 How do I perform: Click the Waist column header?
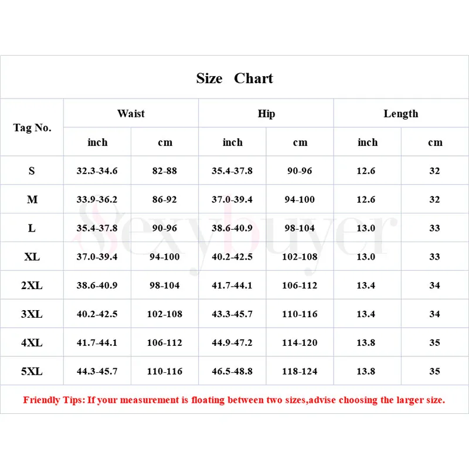(131, 114)
